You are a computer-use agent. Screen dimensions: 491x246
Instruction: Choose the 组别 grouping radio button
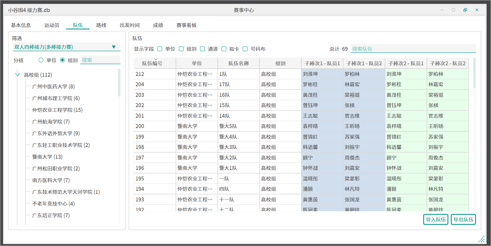point(62,60)
